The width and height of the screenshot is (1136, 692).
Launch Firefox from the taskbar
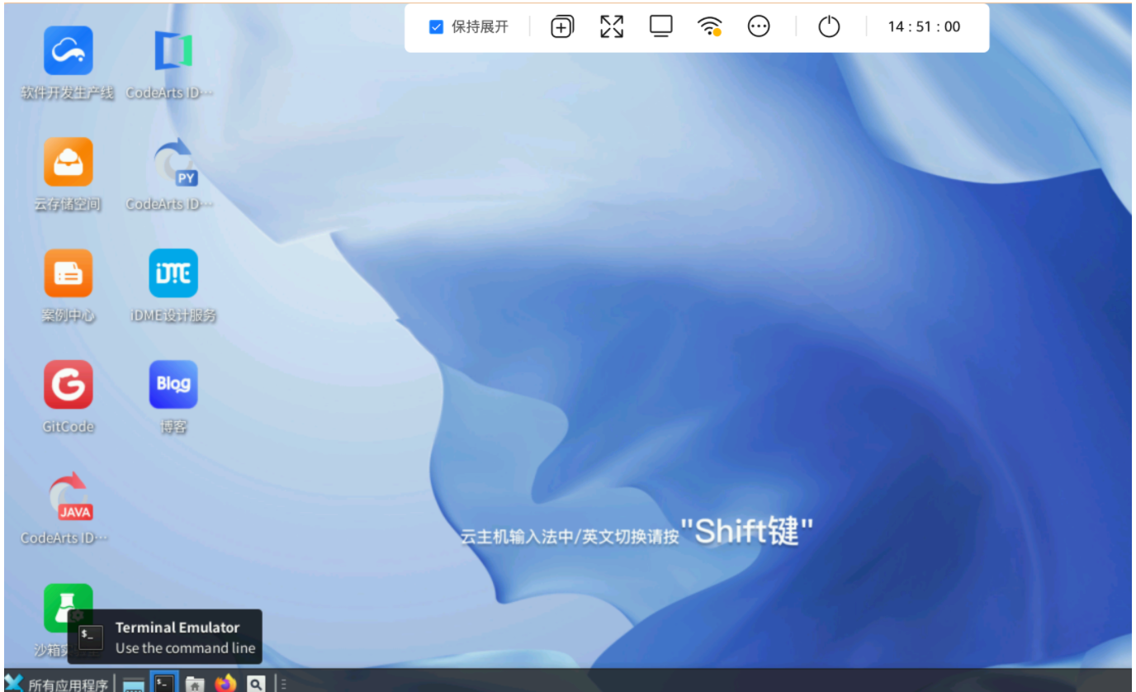(225, 683)
